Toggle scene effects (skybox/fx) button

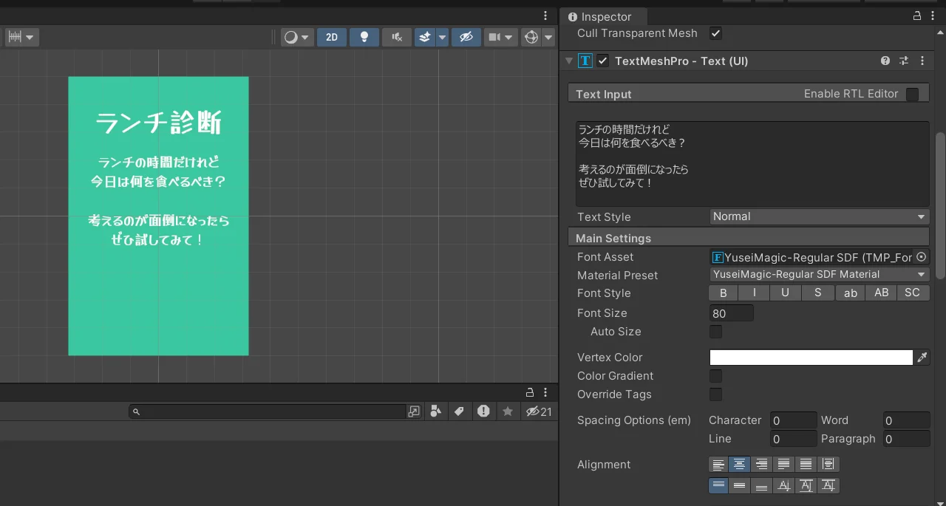coord(425,37)
